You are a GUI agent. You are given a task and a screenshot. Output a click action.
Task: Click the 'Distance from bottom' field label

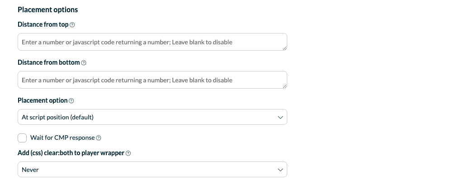click(48, 62)
